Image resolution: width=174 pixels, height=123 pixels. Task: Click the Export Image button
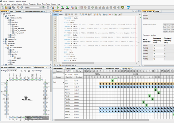click(x=37, y=71)
